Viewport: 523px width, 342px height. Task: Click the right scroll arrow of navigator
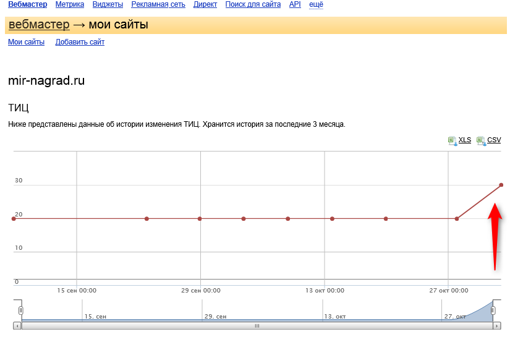point(497,326)
